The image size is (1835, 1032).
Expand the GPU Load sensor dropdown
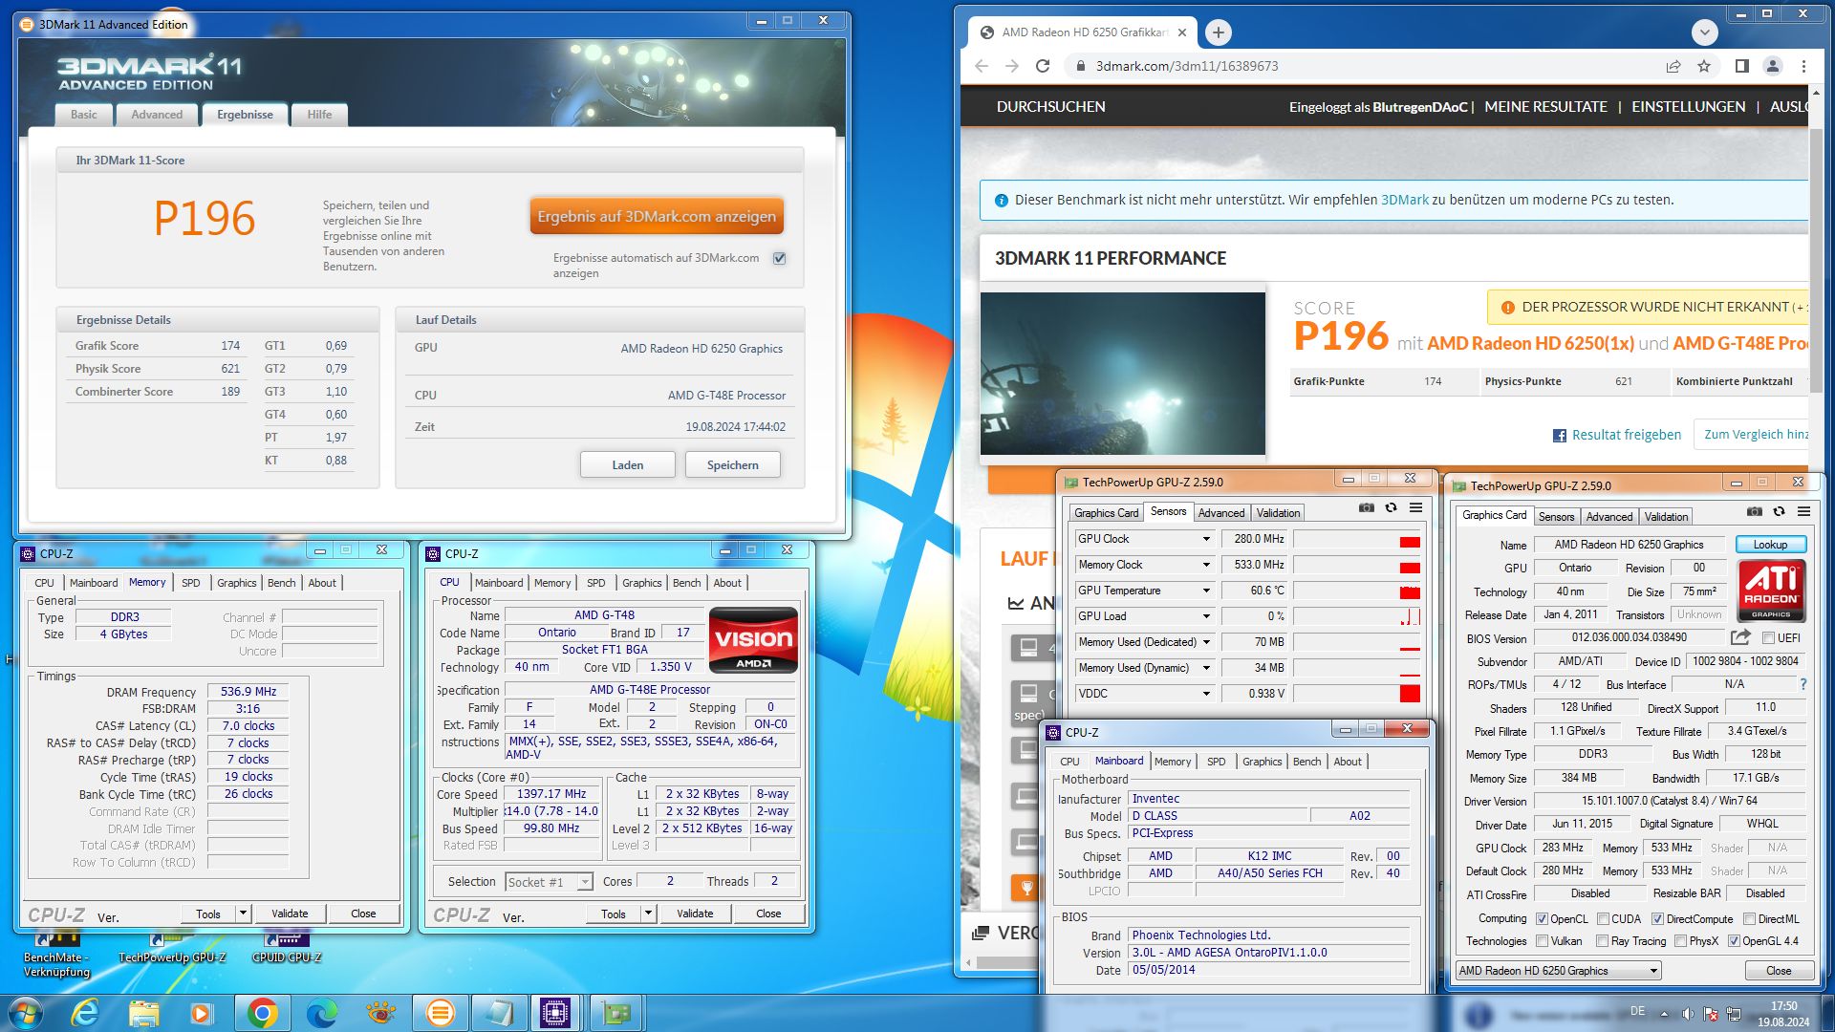tap(1206, 616)
